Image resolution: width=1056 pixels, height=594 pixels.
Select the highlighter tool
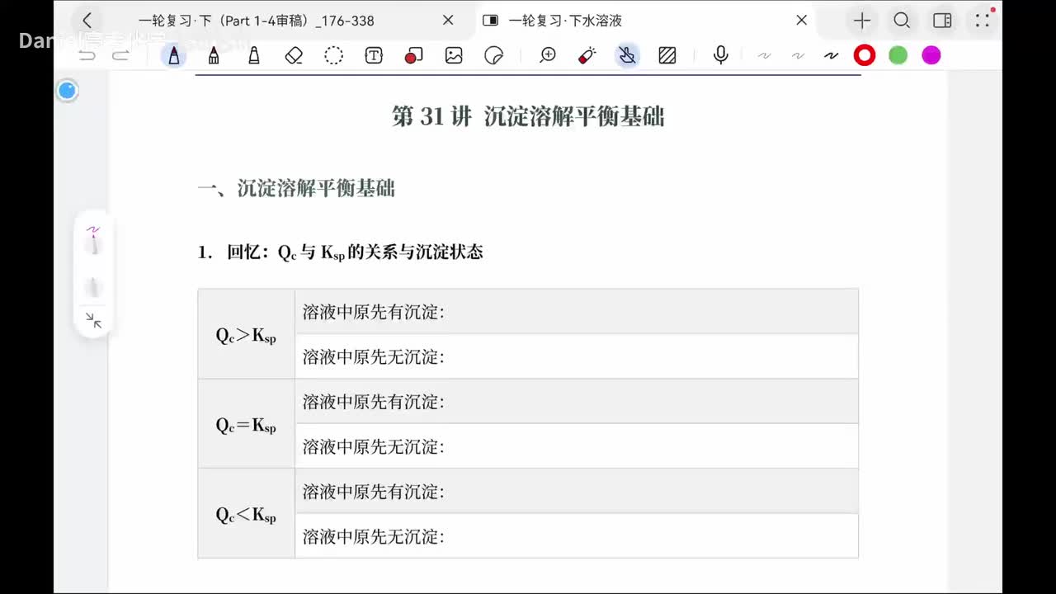tap(254, 55)
